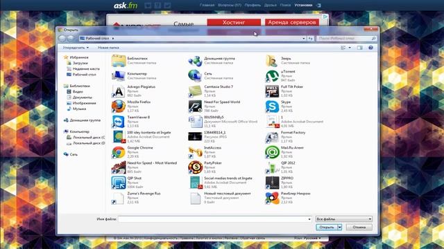Viewport: 444px width, 249px height.
Task: Click the search Рабочий стол field
Action: click(346, 39)
